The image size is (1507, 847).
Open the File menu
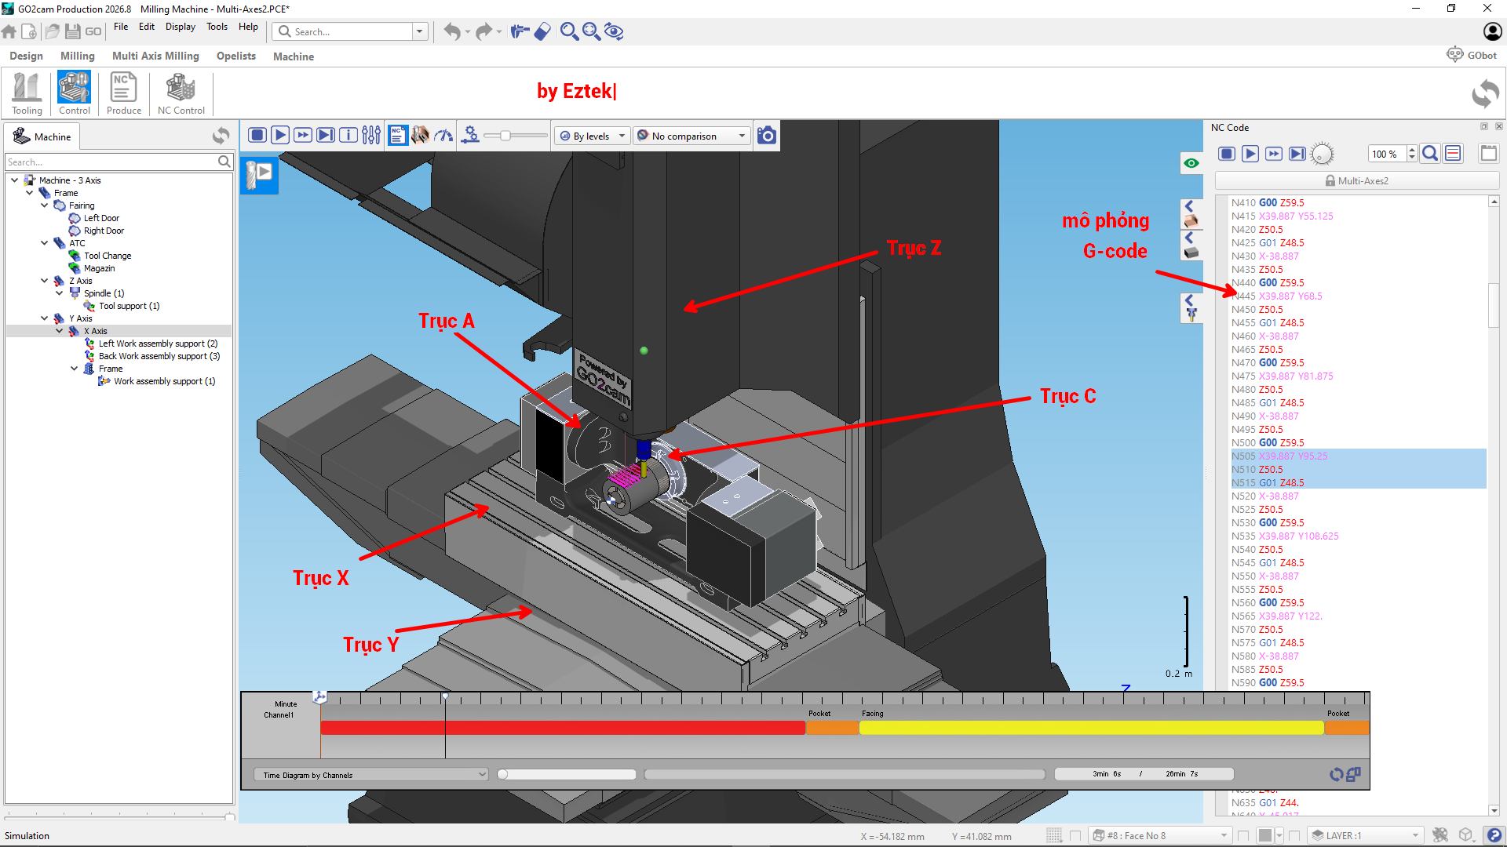tap(121, 27)
